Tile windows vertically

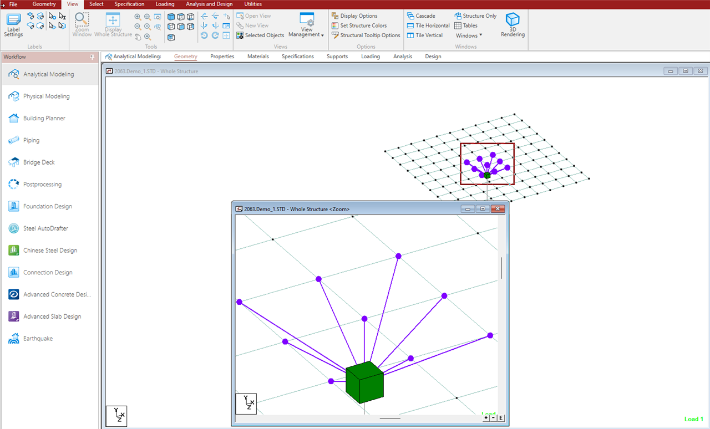coord(425,35)
